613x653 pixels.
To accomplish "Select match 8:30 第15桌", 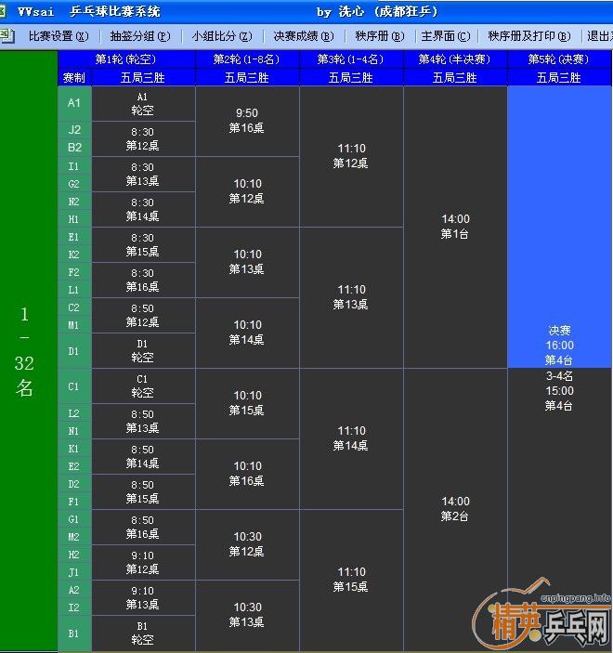I will [143, 245].
